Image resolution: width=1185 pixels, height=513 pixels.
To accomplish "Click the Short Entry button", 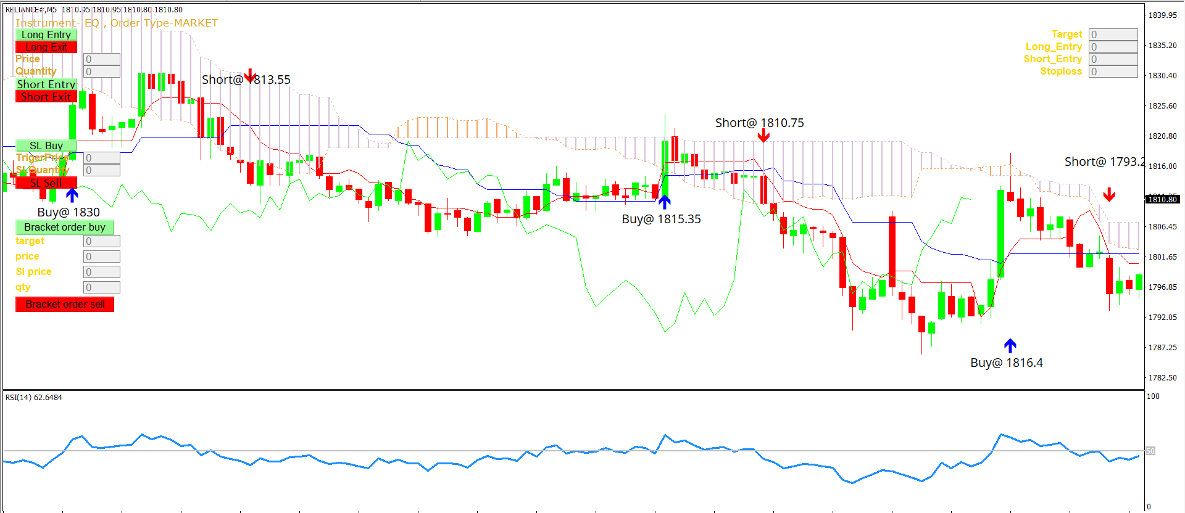I will coord(46,84).
